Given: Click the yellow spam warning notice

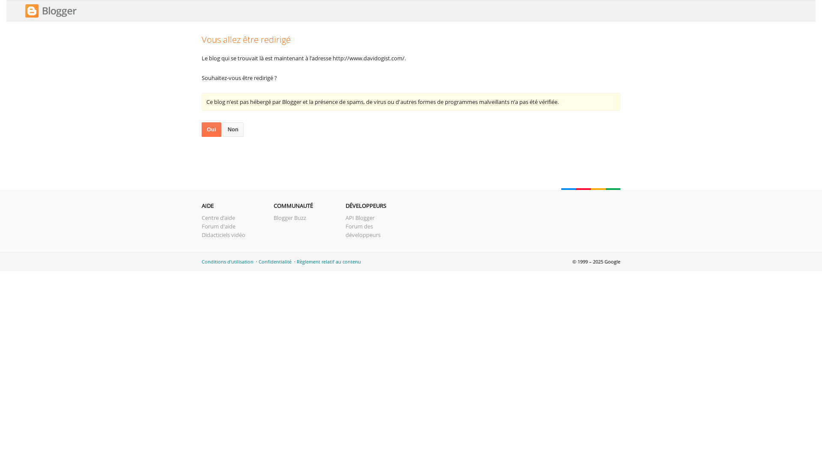Looking at the screenshot, I should 411,102.
